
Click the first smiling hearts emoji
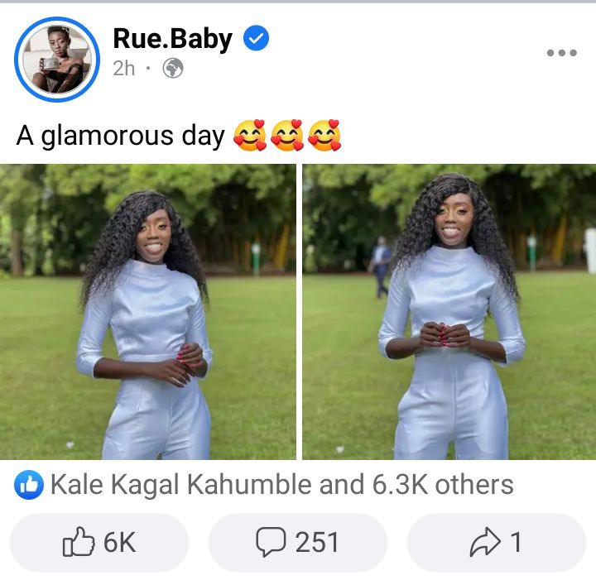(250, 135)
